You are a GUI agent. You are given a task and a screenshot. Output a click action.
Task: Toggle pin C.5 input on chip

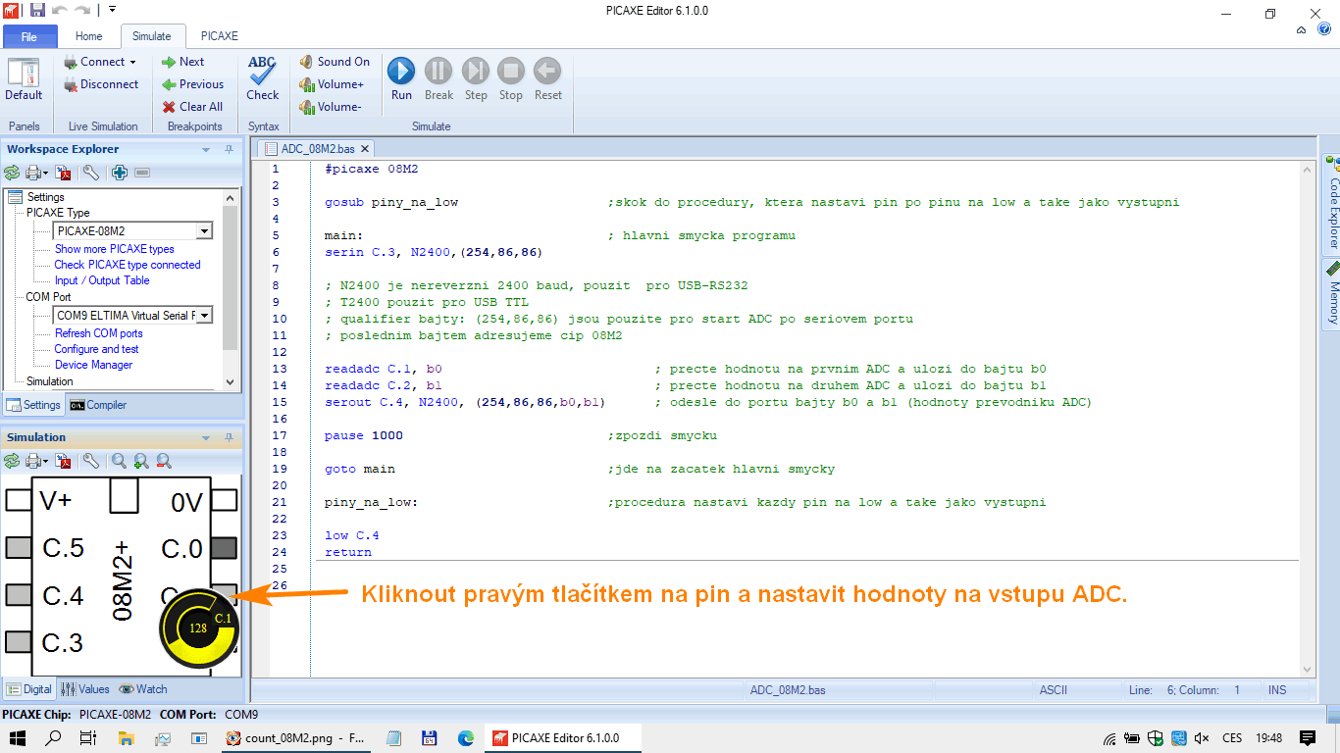[x=18, y=547]
